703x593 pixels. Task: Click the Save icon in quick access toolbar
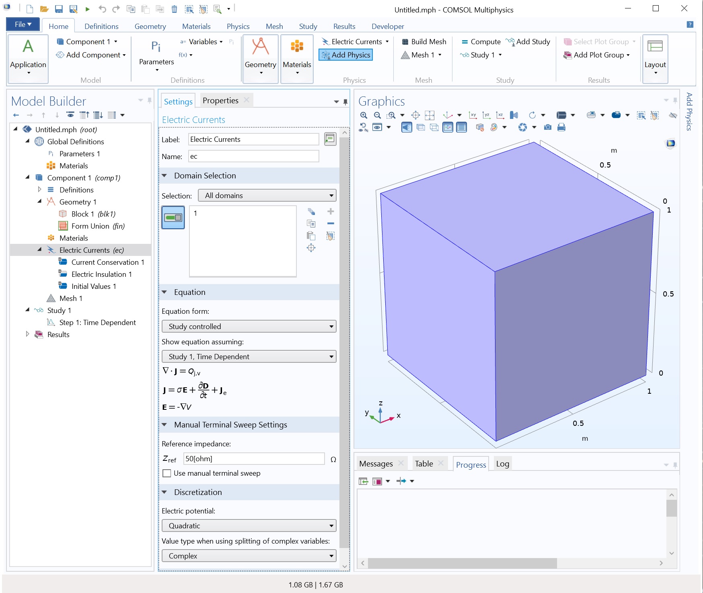tap(59, 9)
